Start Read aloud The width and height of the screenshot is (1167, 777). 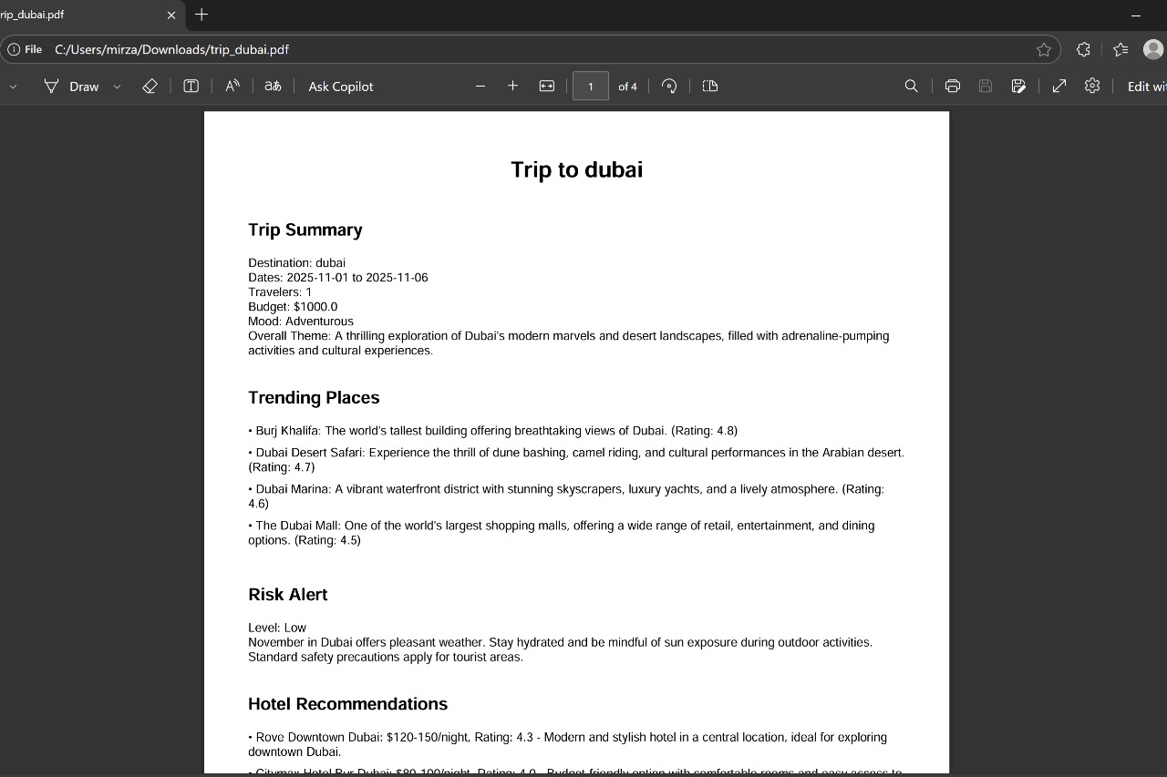(232, 86)
